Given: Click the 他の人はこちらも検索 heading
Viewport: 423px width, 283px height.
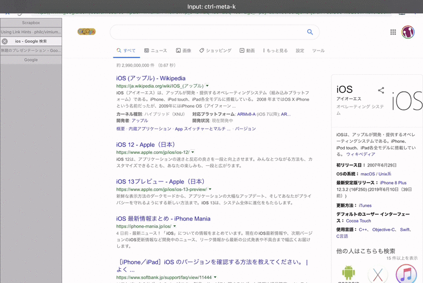Looking at the screenshot, I should click(x=366, y=251).
